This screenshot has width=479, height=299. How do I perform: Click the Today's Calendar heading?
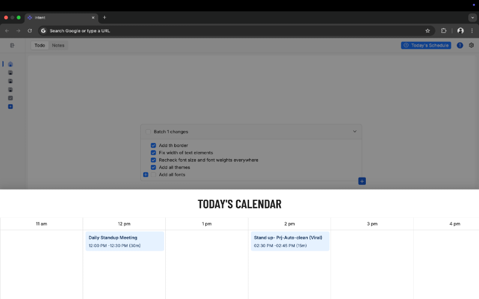(x=239, y=204)
